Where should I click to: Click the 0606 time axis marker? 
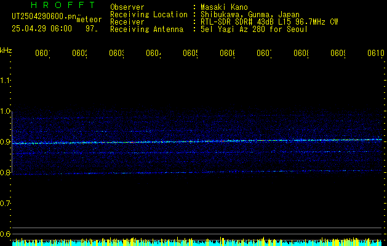click(x=227, y=54)
